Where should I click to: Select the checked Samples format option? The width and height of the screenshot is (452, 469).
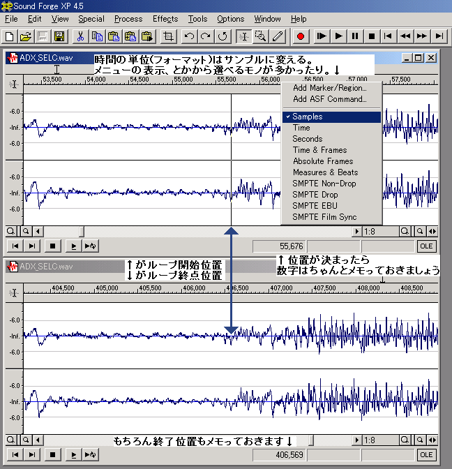[x=331, y=117]
